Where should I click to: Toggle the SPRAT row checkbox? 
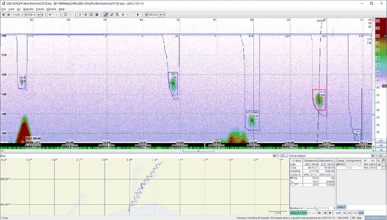pos(379,164)
